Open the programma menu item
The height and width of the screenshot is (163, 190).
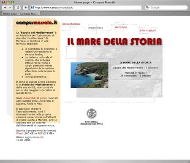(96, 28)
